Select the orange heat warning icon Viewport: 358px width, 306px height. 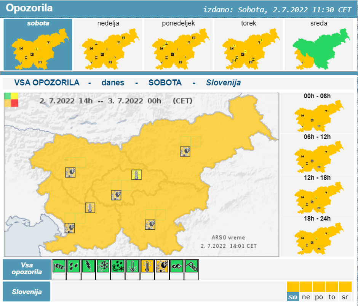146,267
